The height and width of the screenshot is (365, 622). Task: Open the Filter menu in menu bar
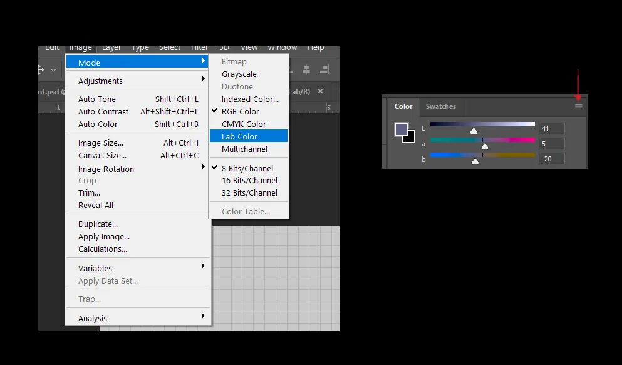pos(199,48)
